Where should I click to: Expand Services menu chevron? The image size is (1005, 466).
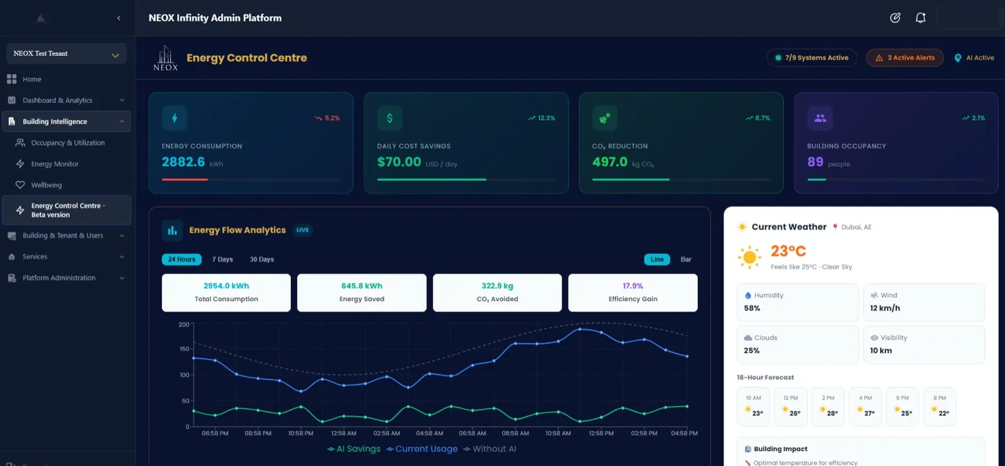[122, 257]
